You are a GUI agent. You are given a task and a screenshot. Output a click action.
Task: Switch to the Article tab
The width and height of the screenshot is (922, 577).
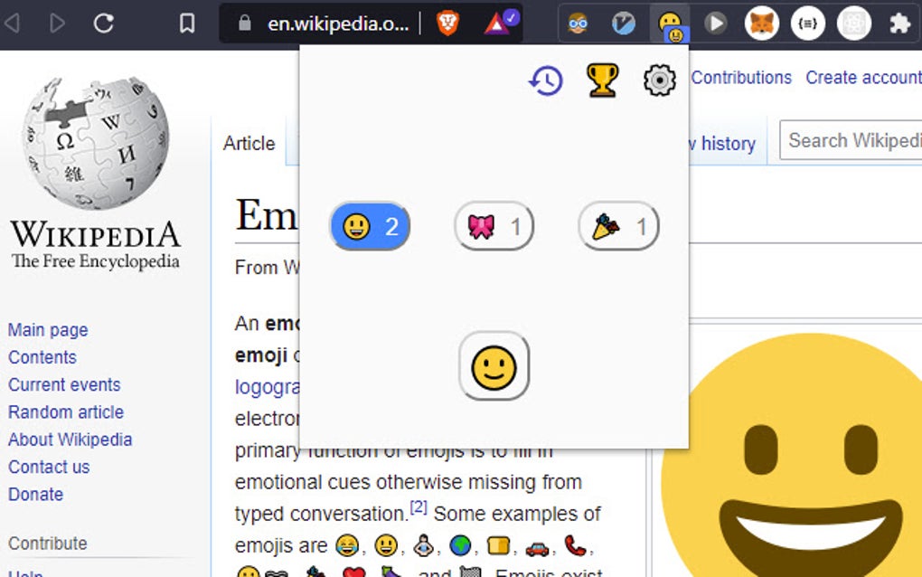(x=249, y=143)
